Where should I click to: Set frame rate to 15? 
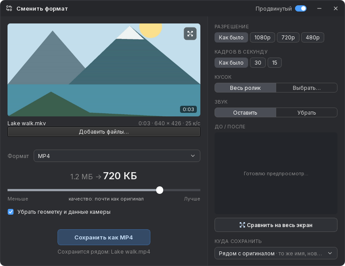275,63
